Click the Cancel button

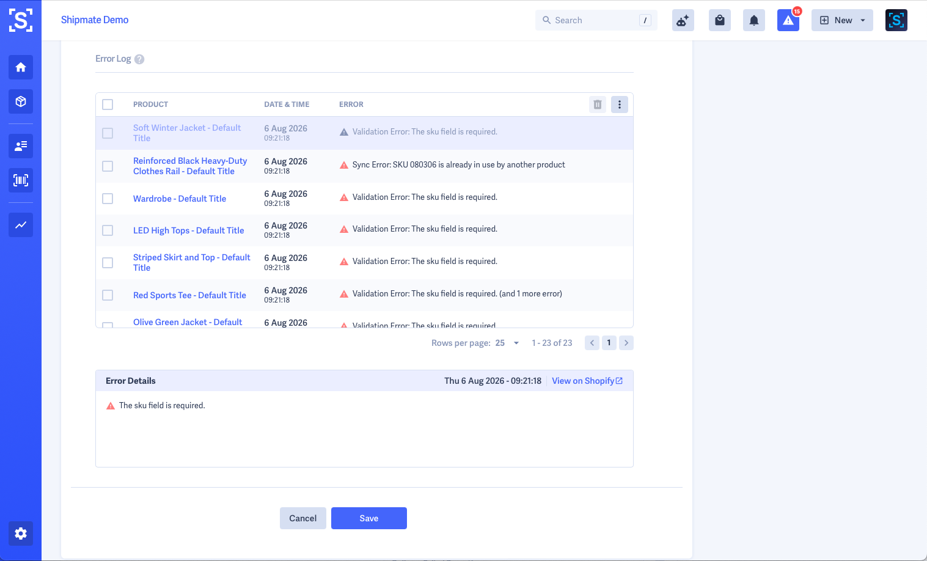tap(303, 518)
